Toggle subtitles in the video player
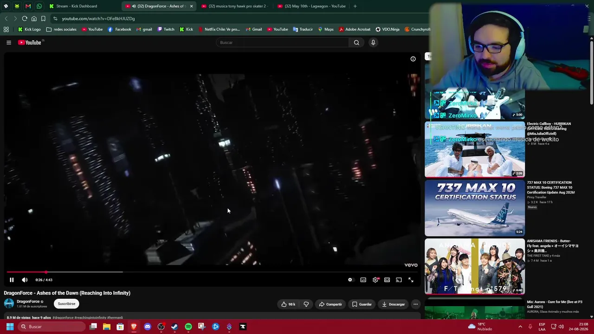 (x=363, y=280)
